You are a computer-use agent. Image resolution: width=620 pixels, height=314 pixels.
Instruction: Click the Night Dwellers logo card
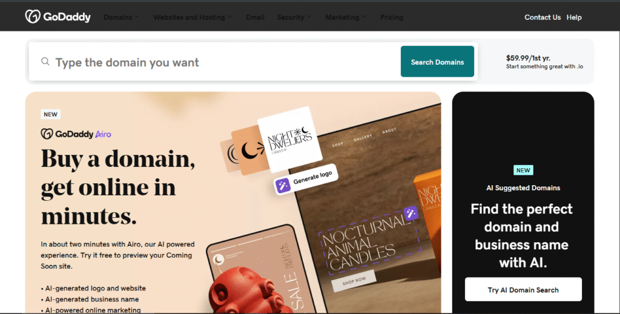290,139
